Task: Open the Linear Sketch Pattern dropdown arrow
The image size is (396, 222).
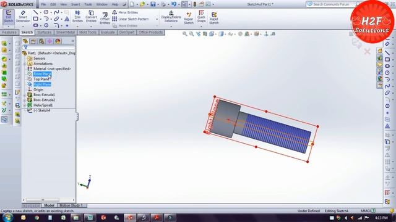Action: (x=157, y=19)
